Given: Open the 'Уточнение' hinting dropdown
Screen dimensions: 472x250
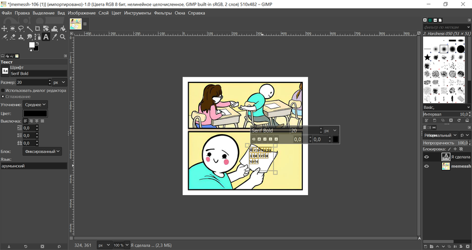Looking at the screenshot, I should click(x=35, y=105).
